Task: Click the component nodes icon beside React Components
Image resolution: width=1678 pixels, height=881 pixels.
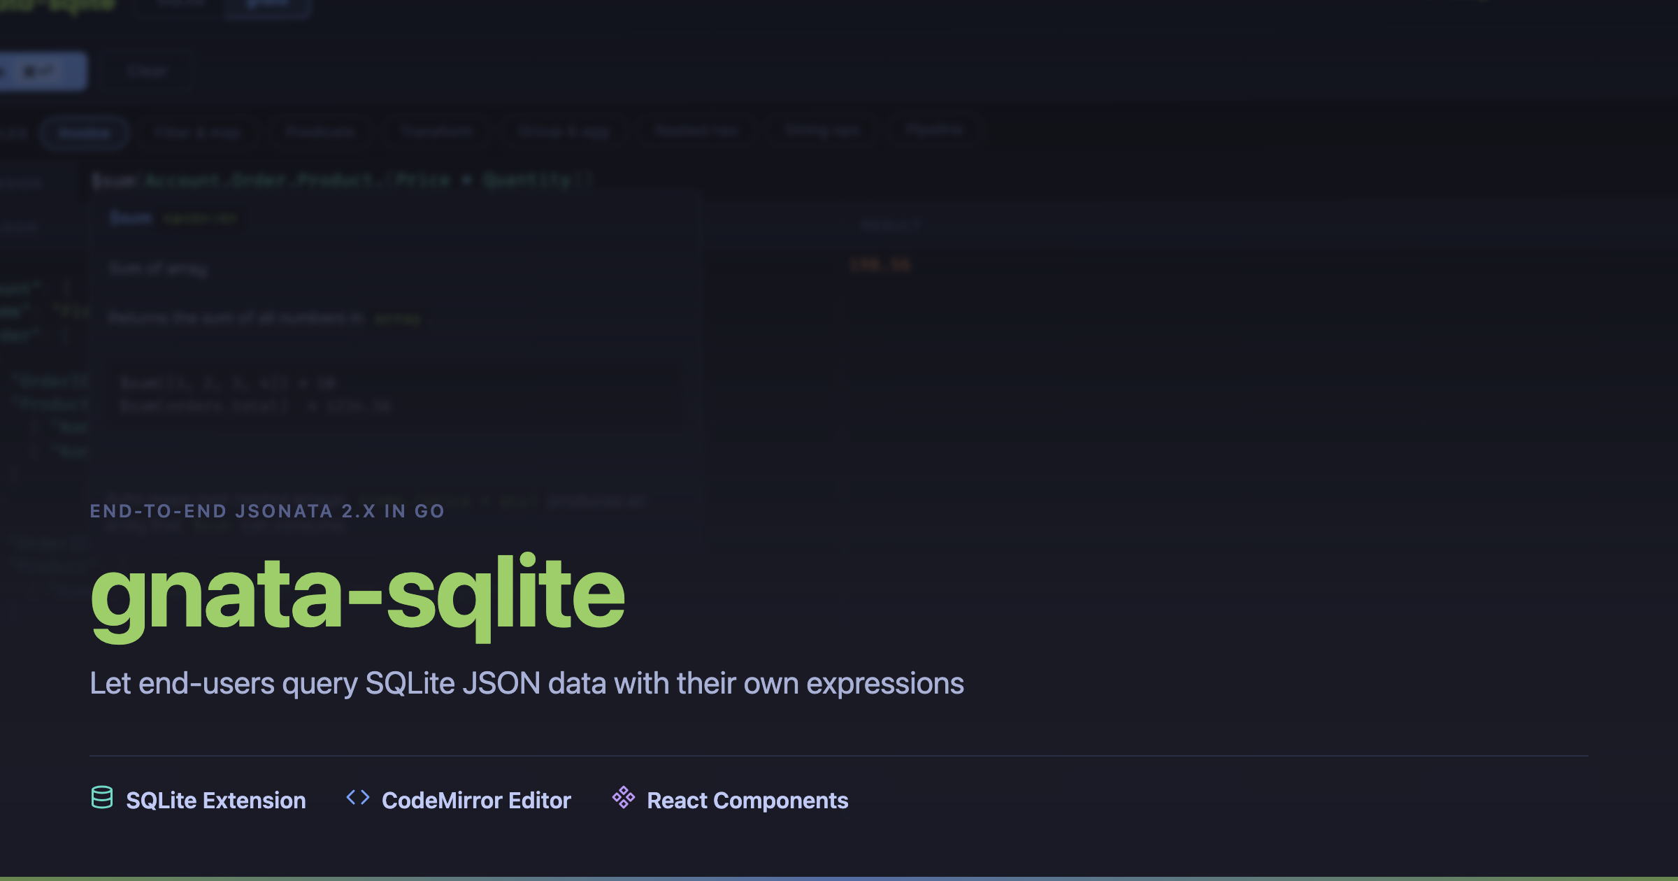Action: (623, 798)
